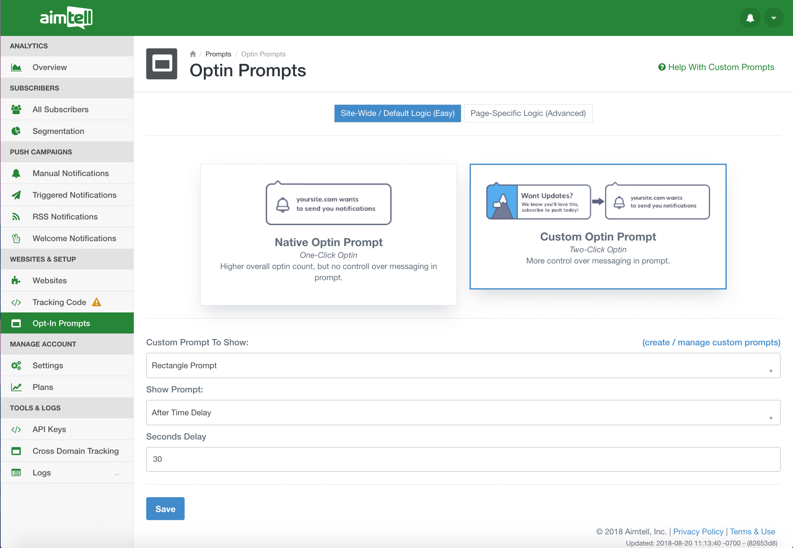Click the Segmentation pie chart icon
793x548 pixels.
pos(16,131)
